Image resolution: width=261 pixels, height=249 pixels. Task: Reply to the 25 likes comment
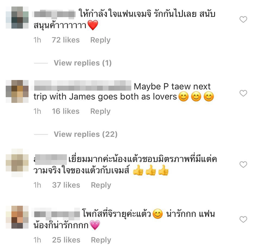(x=101, y=240)
